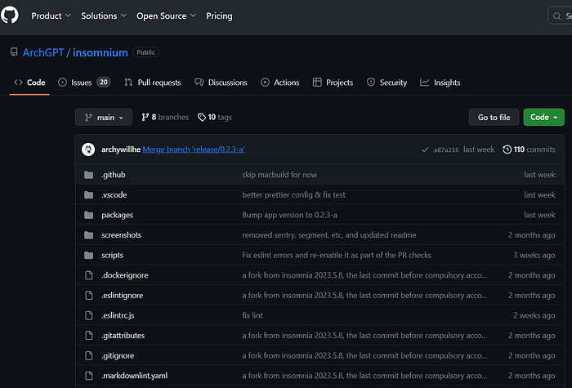Open 'better prettier config & fix test' commit
Screen dimensions: 572x388
293,194
